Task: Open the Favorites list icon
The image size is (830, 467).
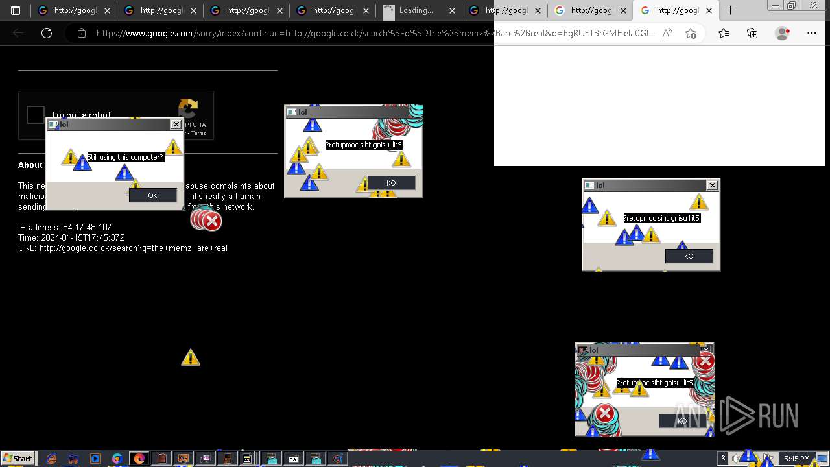Action: [x=724, y=33]
